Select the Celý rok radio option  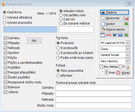click(61, 19)
